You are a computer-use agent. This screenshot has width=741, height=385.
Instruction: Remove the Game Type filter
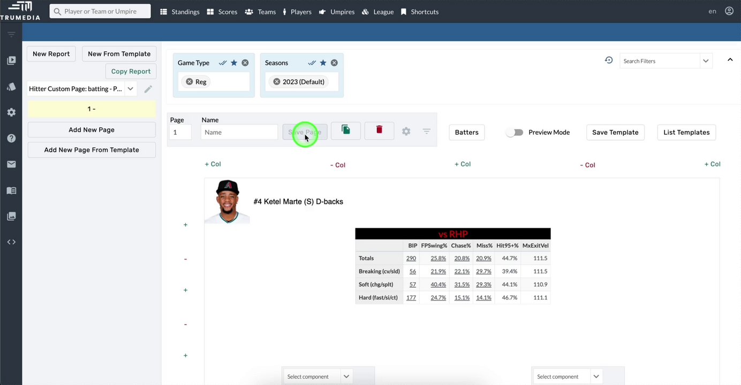245,63
